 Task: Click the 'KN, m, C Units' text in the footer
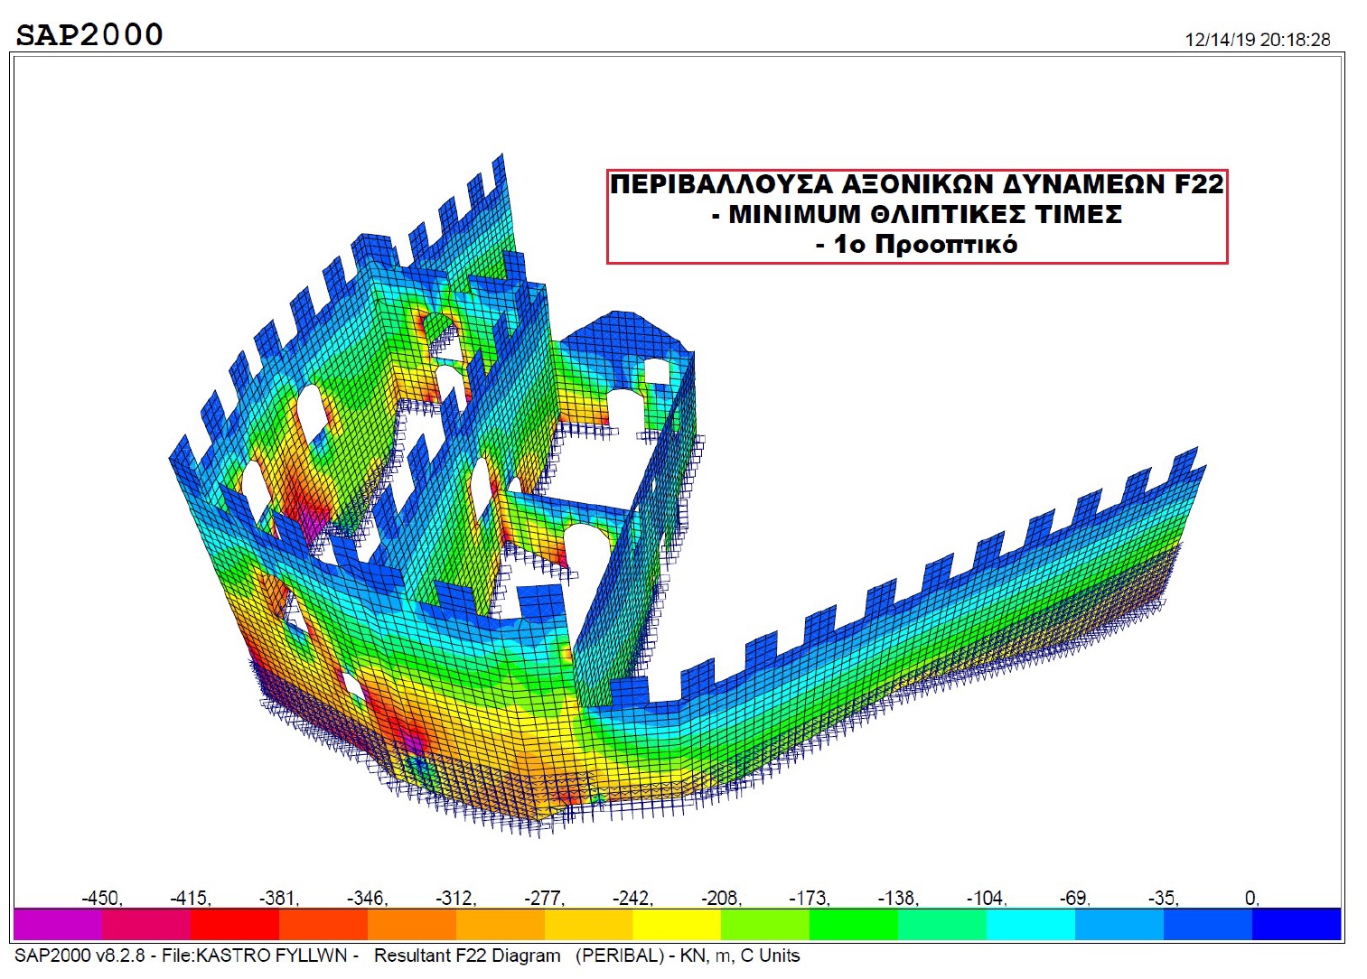tap(740, 956)
